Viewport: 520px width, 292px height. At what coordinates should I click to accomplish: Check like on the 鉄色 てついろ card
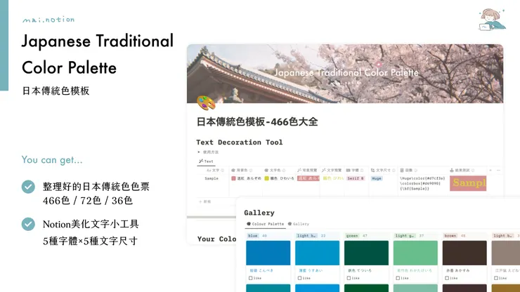point(349,279)
